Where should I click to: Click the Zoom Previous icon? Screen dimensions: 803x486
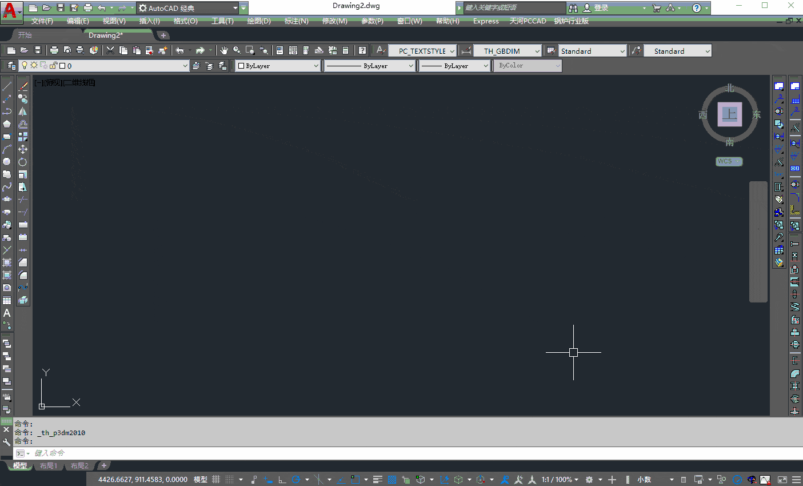click(x=263, y=50)
